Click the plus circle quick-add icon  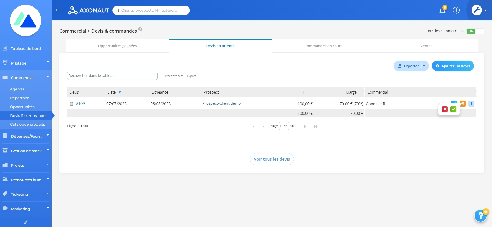point(456,10)
